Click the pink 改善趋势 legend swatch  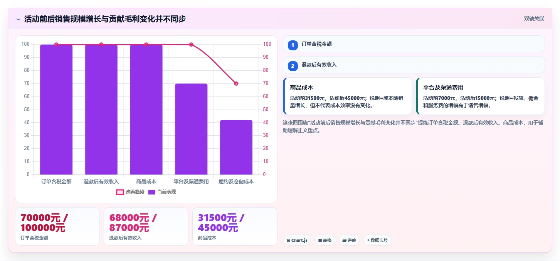tap(120, 192)
